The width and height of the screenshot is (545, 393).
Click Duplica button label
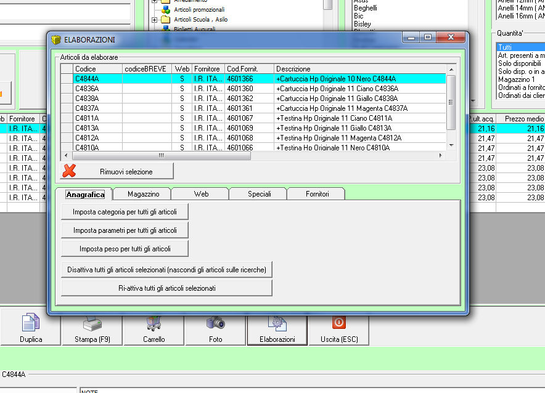pos(31,339)
